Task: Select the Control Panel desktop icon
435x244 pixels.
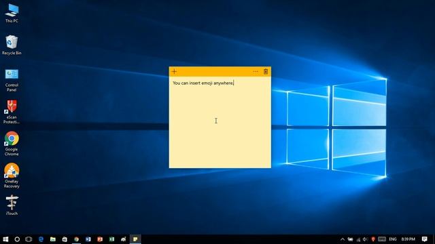Action: click(x=12, y=80)
